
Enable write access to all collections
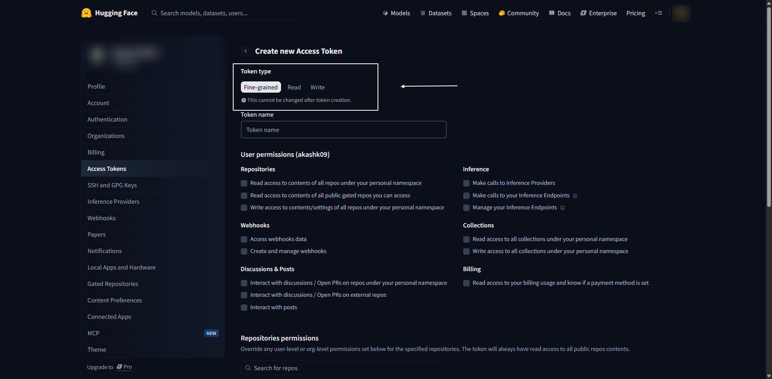tap(466, 251)
